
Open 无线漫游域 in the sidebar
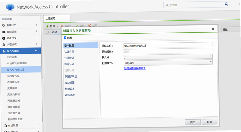pos(14,101)
